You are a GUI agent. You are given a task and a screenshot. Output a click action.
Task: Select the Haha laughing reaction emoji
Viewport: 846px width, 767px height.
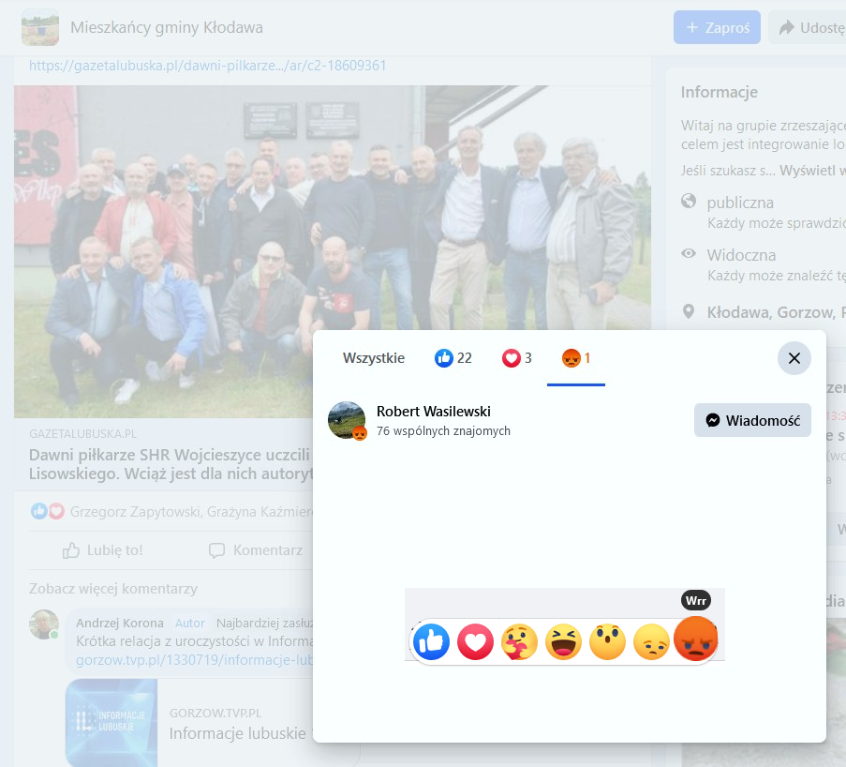pos(564,641)
